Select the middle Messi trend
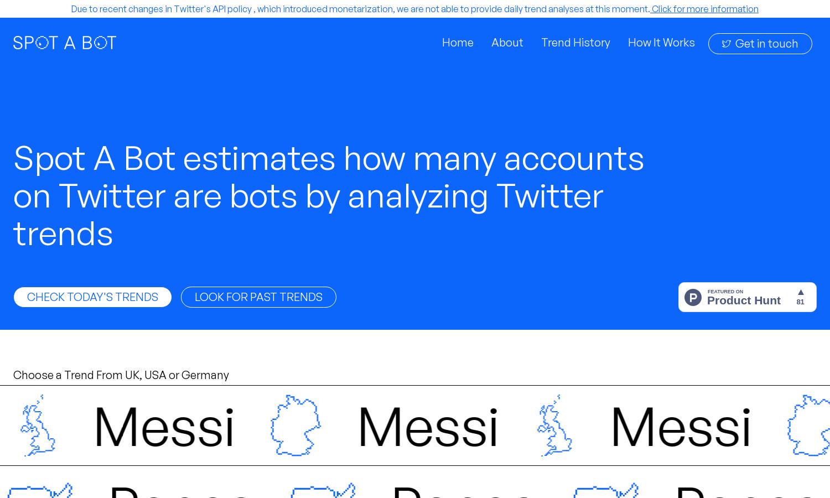 click(x=428, y=427)
